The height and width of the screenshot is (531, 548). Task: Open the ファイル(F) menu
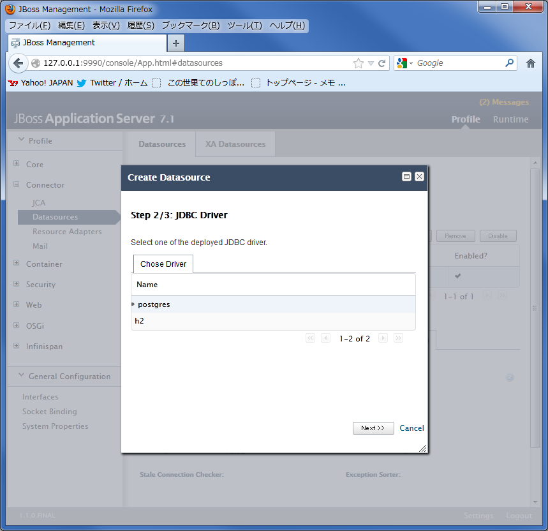30,26
